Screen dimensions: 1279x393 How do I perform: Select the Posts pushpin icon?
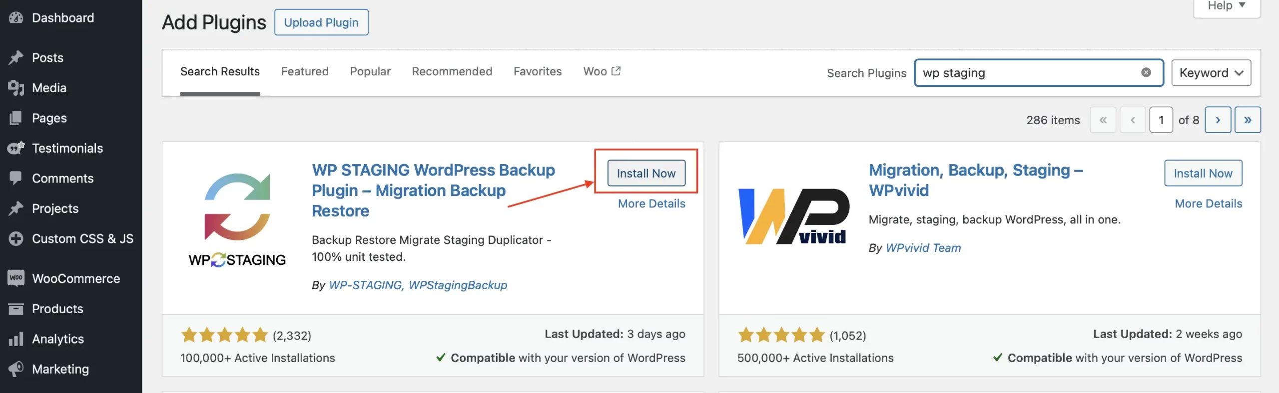16,57
